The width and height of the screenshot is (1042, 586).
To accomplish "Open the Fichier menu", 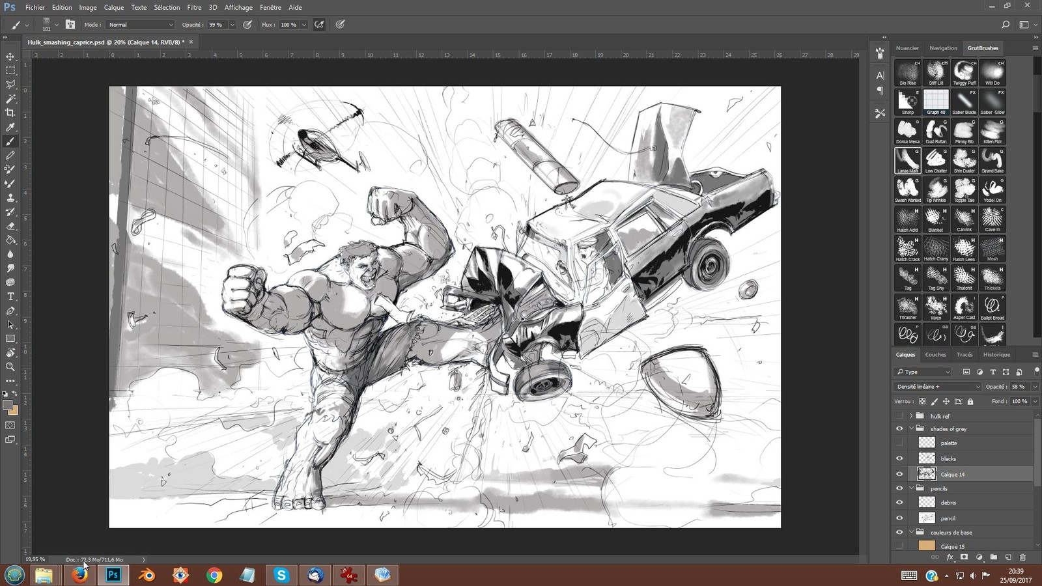I will coord(35,7).
